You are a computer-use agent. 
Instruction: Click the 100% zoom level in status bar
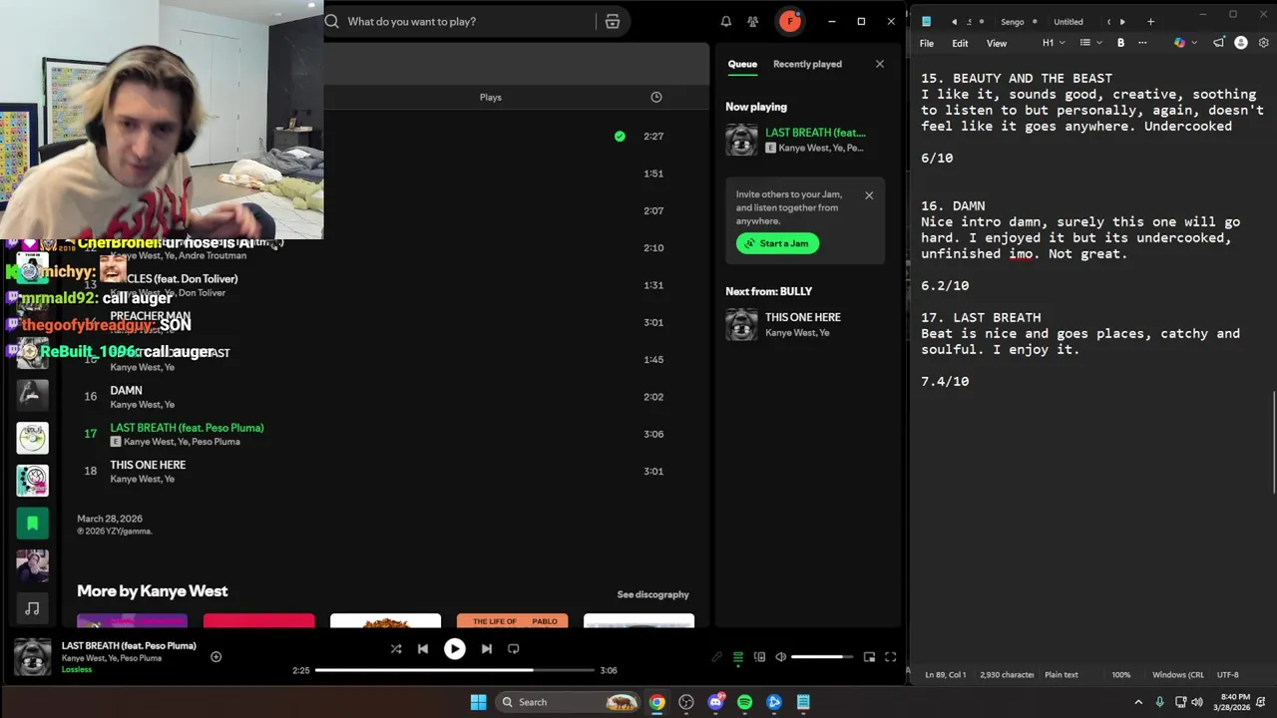(x=1121, y=674)
